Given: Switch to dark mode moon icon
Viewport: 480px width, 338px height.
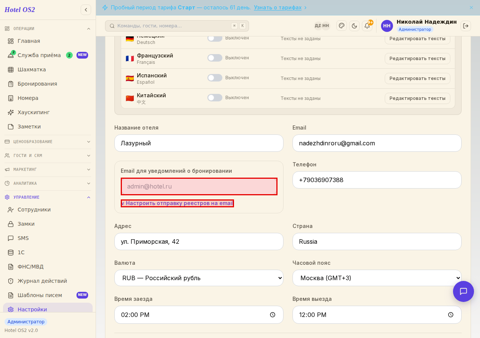Looking at the screenshot, I should (x=354, y=26).
